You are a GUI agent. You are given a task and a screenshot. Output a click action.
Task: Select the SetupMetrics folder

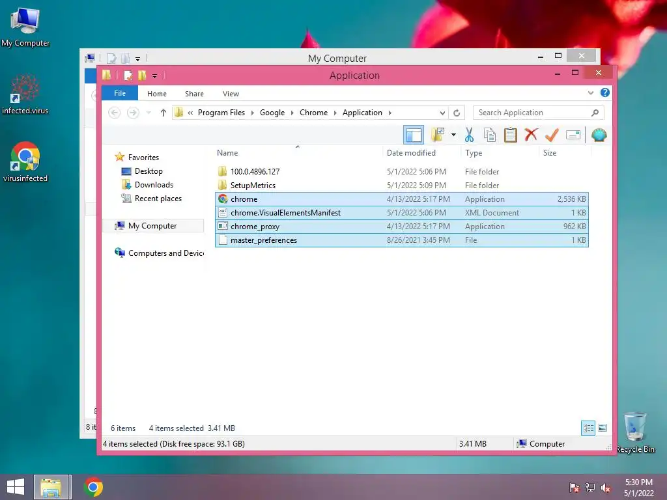(402, 186)
